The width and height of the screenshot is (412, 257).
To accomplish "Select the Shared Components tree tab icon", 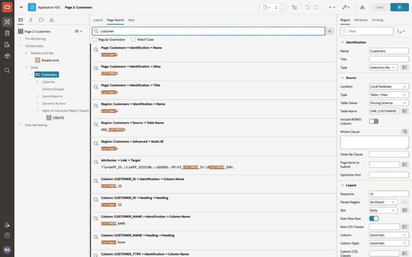I will (51, 20).
